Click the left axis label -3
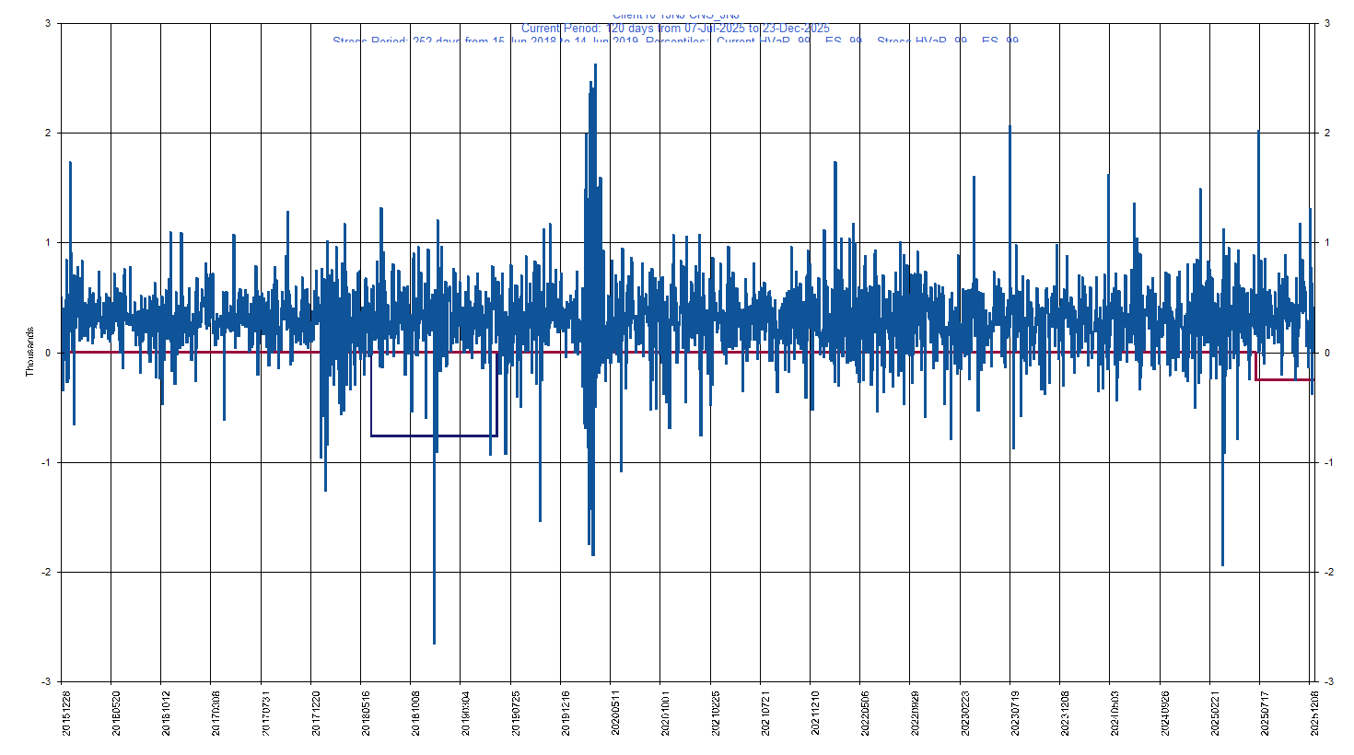The image size is (1354, 755). pos(45,681)
